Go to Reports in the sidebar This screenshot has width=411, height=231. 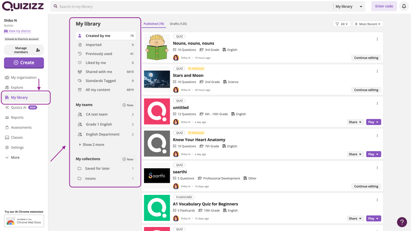17,118
